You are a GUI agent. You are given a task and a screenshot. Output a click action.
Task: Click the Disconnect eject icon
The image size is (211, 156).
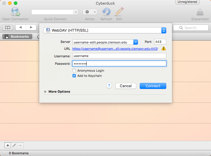(200, 12)
